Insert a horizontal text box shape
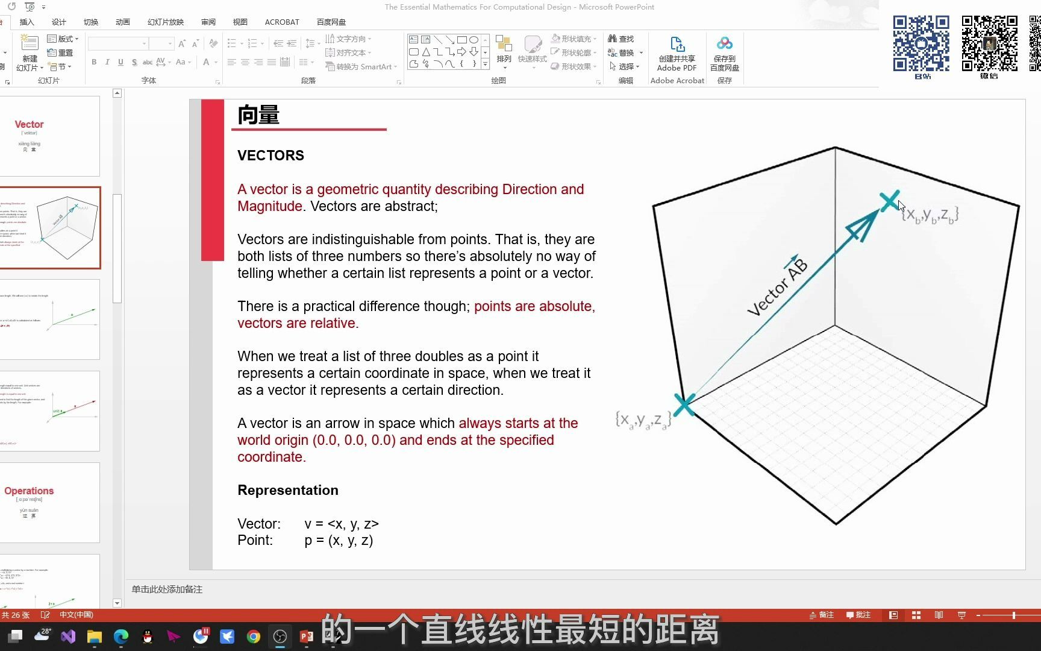 (413, 40)
